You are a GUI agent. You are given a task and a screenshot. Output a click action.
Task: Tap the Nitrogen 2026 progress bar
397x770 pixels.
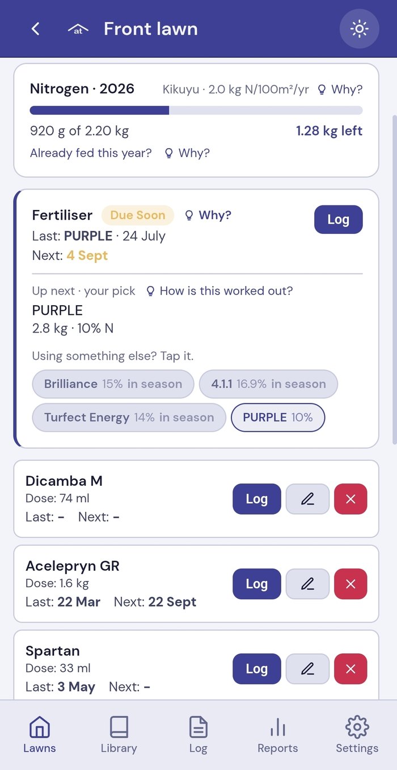click(196, 110)
